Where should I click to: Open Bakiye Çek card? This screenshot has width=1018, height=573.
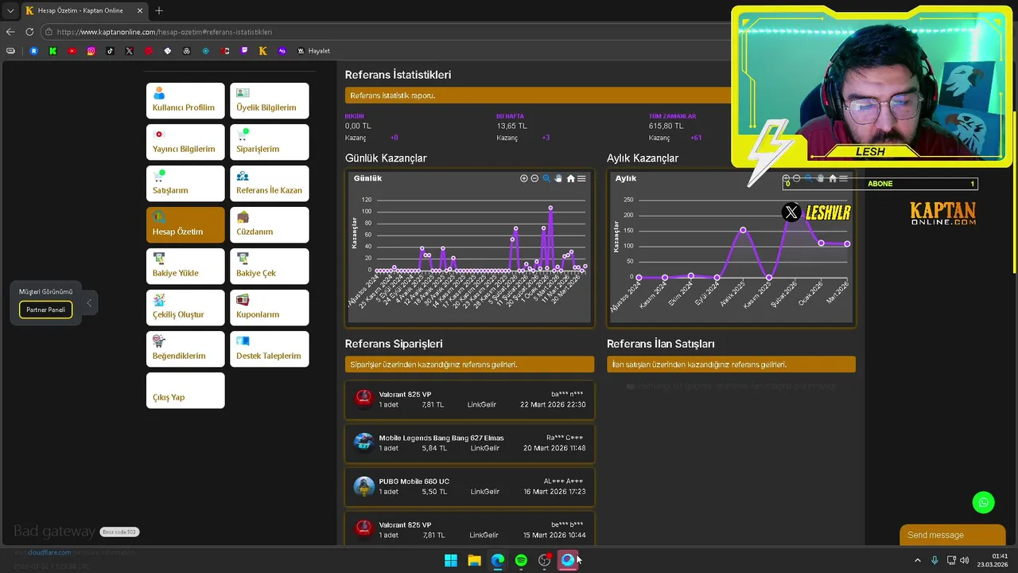click(x=269, y=266)
